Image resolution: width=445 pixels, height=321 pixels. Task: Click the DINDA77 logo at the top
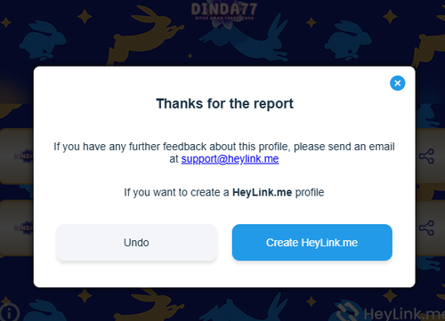point(224,9)
